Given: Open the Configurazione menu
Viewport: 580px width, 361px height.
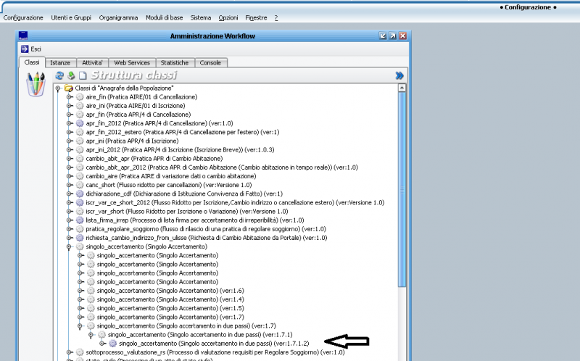Looking at the screenshot, I should pyautogui.click(x=23, y=17).
